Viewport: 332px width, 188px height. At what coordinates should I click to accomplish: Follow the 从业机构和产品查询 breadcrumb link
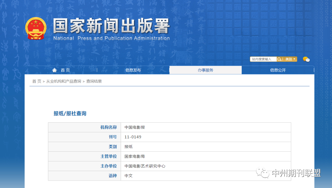tap(64, 81)
